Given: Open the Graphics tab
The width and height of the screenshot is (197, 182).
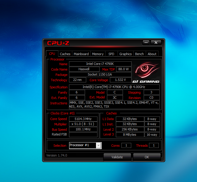Looking at the screenshot, I should (x=126, y=54).
